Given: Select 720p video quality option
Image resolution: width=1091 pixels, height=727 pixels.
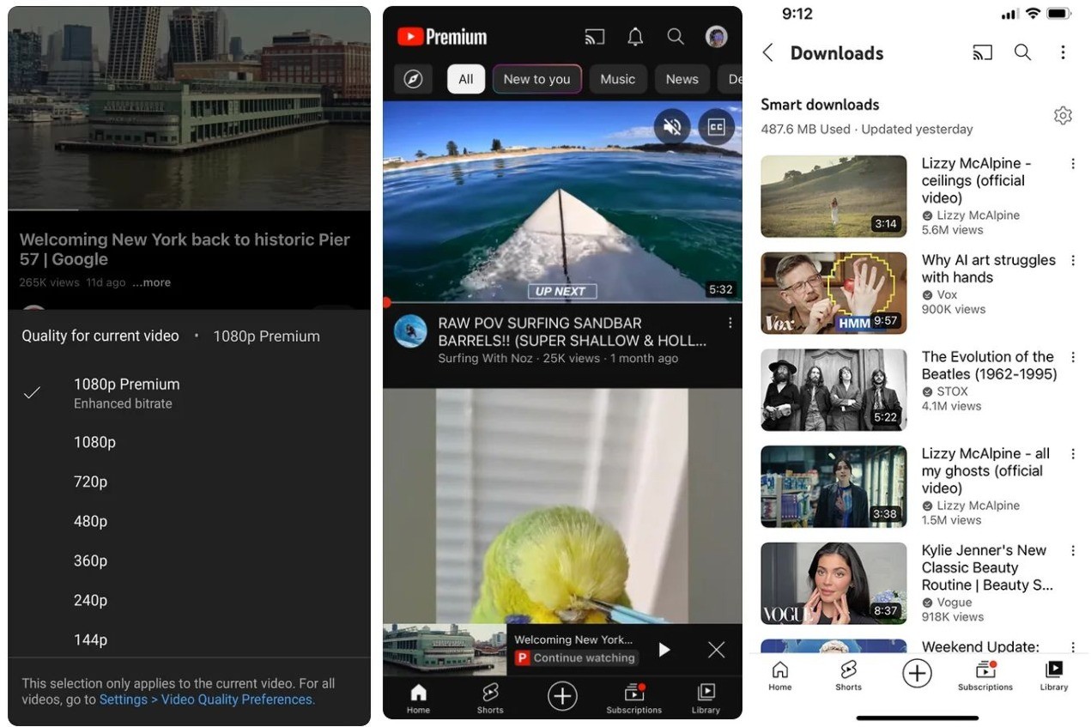Looking at the screenshot, I should pos(91,482).
